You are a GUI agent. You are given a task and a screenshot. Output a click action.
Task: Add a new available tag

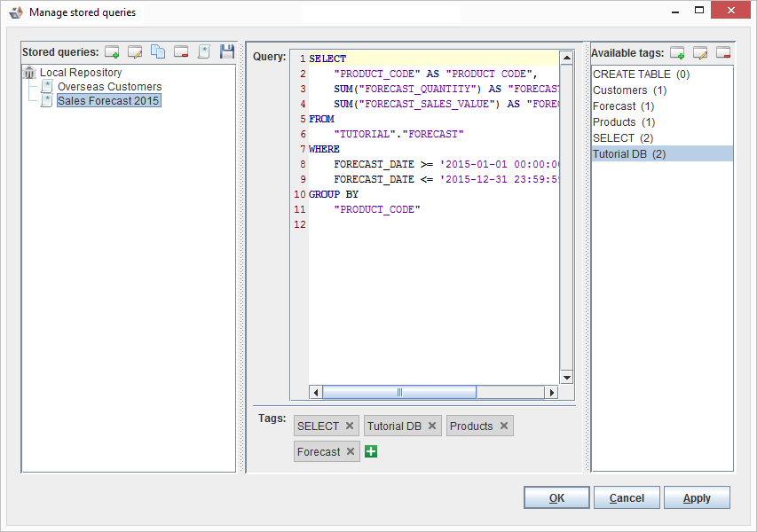[677, 53]
